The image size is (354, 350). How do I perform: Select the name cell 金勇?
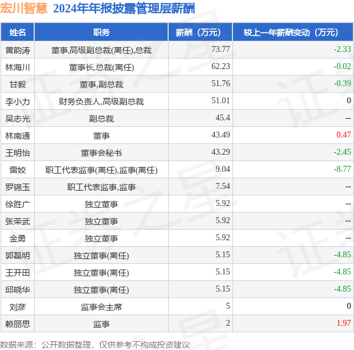click(x=17, y=238)
